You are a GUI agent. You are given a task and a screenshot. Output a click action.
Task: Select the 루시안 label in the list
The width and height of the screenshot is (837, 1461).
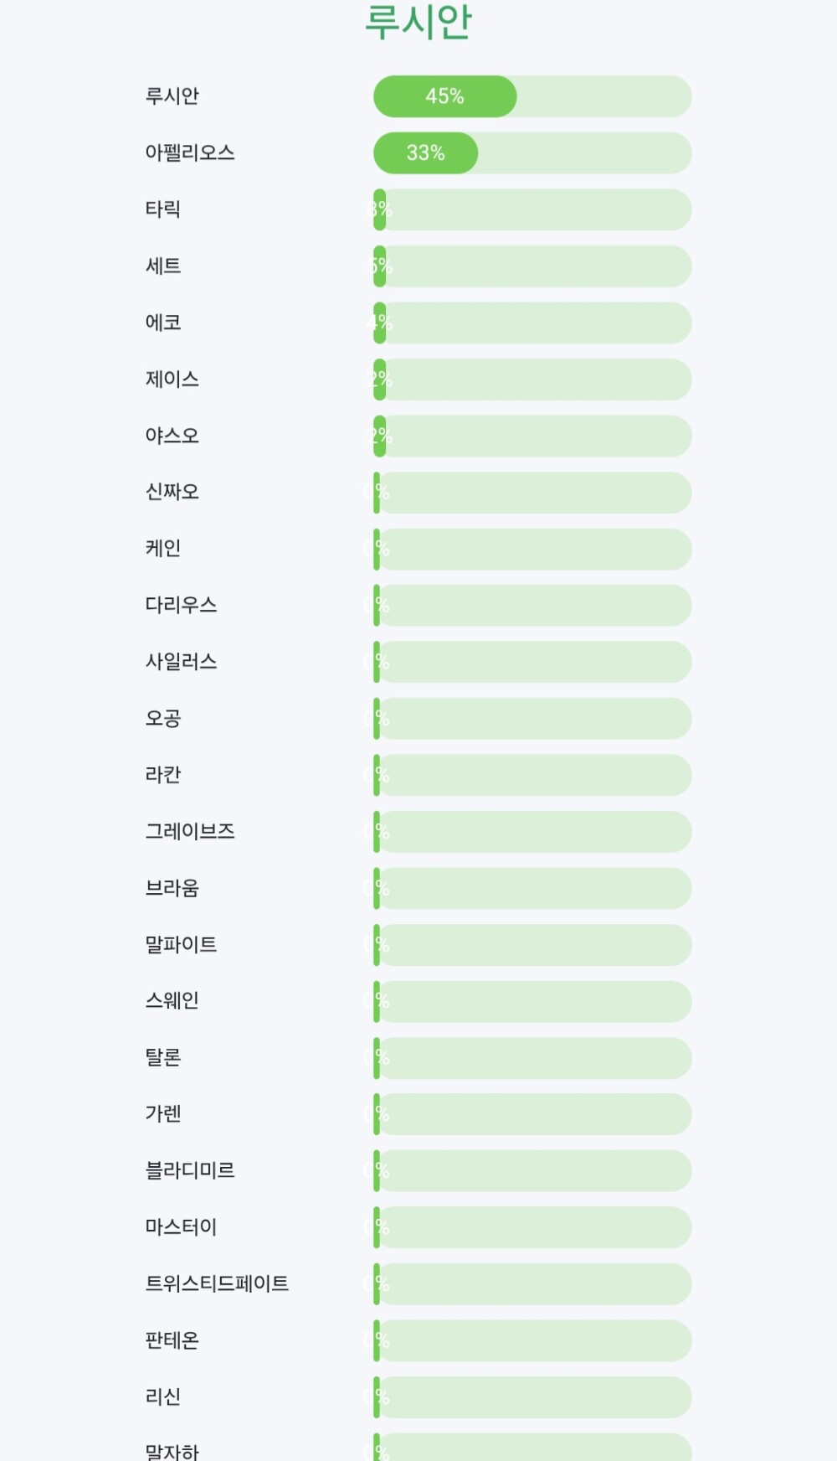[x=172, y=96]
